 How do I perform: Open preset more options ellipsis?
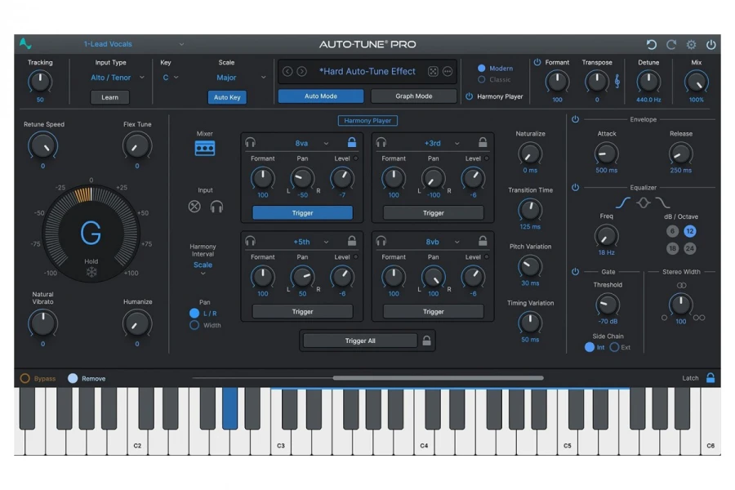448,71
